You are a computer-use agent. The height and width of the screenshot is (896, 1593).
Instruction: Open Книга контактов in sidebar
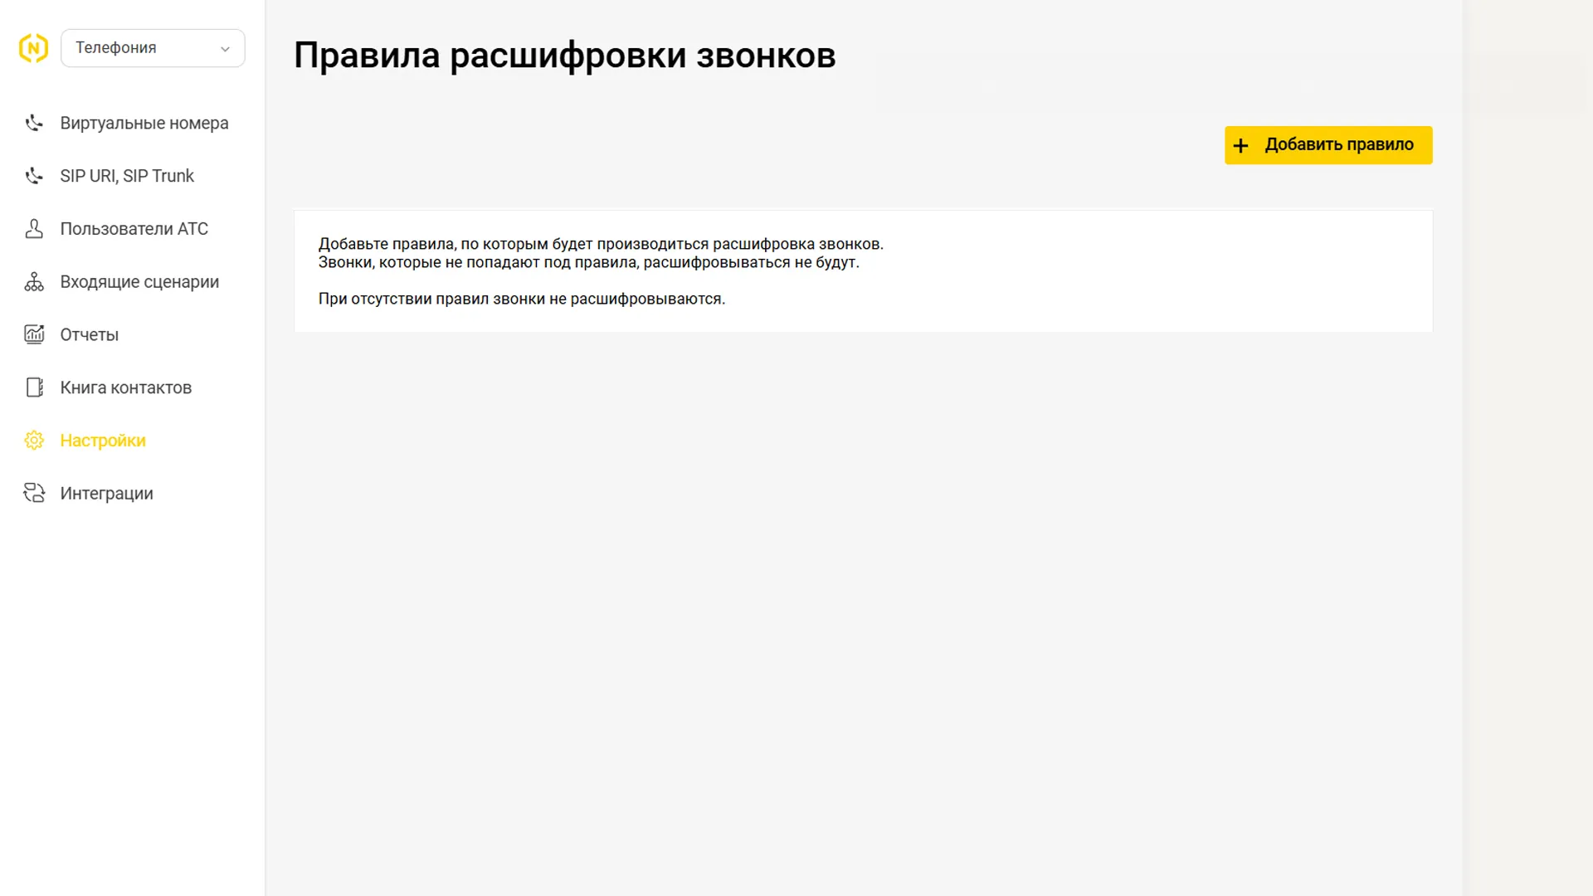pyautogui.click(x=125, y=387)
